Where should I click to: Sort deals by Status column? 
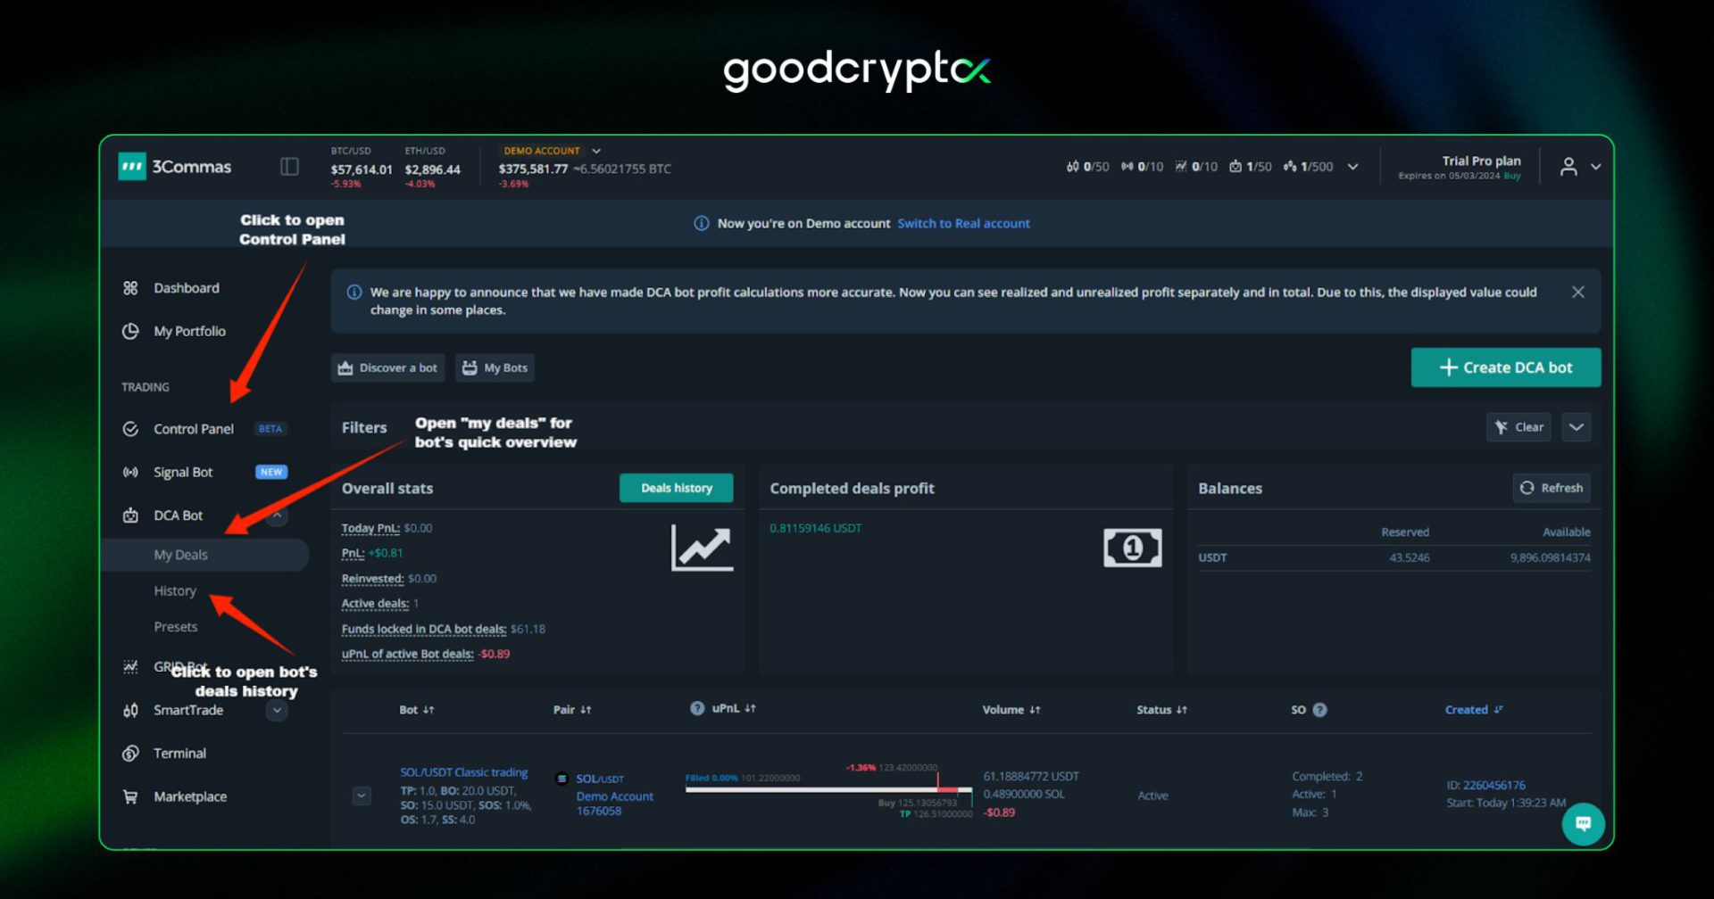[x=1161, y=710]
